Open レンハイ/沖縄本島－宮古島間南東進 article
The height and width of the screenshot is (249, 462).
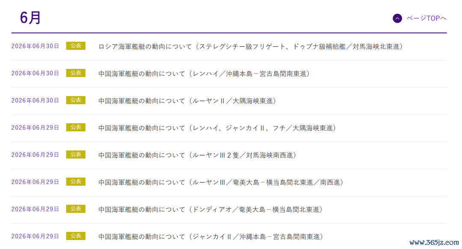coord(204,74)
